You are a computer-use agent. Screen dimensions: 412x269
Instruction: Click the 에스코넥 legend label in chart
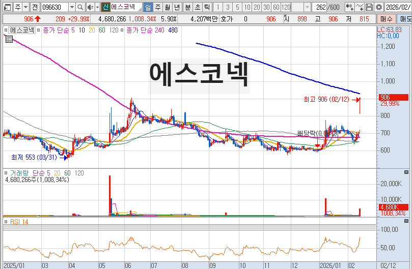pos(22,30)
